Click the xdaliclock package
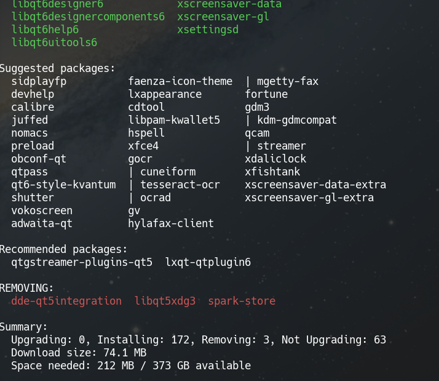The width and height of the screenshot is (439, 381). (x=275, y=159)
